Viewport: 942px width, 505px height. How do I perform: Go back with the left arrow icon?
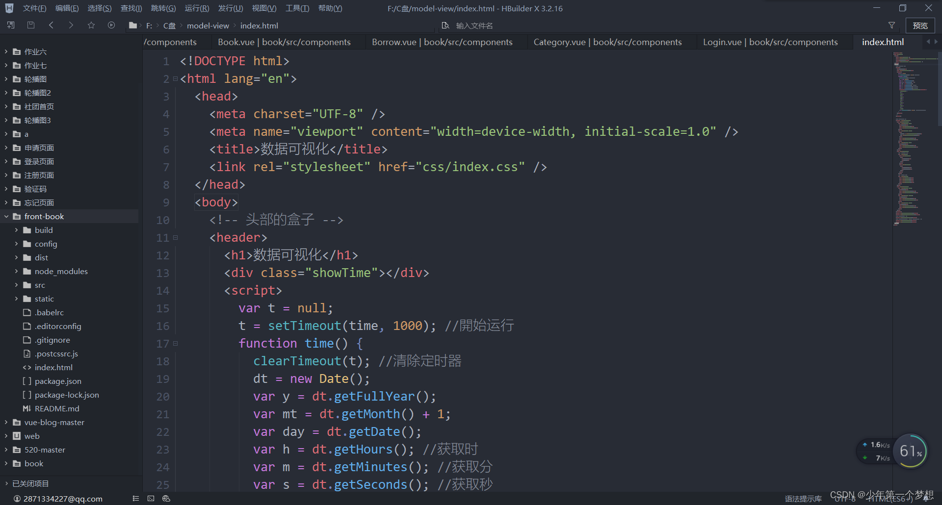[51, 25]
